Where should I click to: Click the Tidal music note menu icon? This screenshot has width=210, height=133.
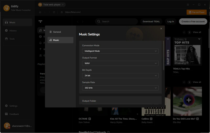click(x=40, y=30)
